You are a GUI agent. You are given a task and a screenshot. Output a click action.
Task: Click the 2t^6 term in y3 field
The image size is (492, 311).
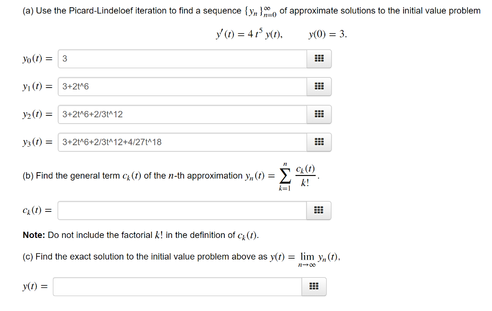point(78,142)
